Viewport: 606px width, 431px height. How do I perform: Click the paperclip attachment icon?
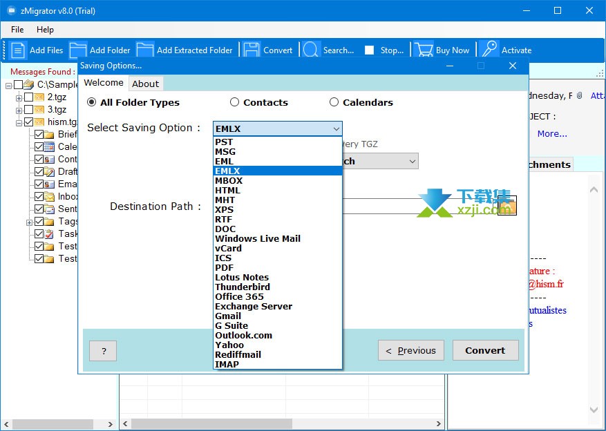coord(579,95)
